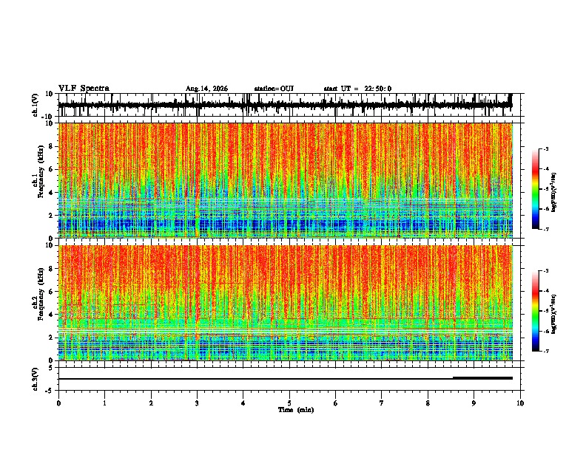Viewport: 586px width, 452px height.
Task: Click the -3 tick on ch.1 colorbar
Action: (546, 149)
